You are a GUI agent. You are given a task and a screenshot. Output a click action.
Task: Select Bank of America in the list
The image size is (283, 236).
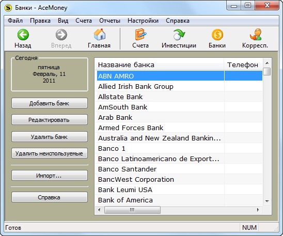[179, 200]
